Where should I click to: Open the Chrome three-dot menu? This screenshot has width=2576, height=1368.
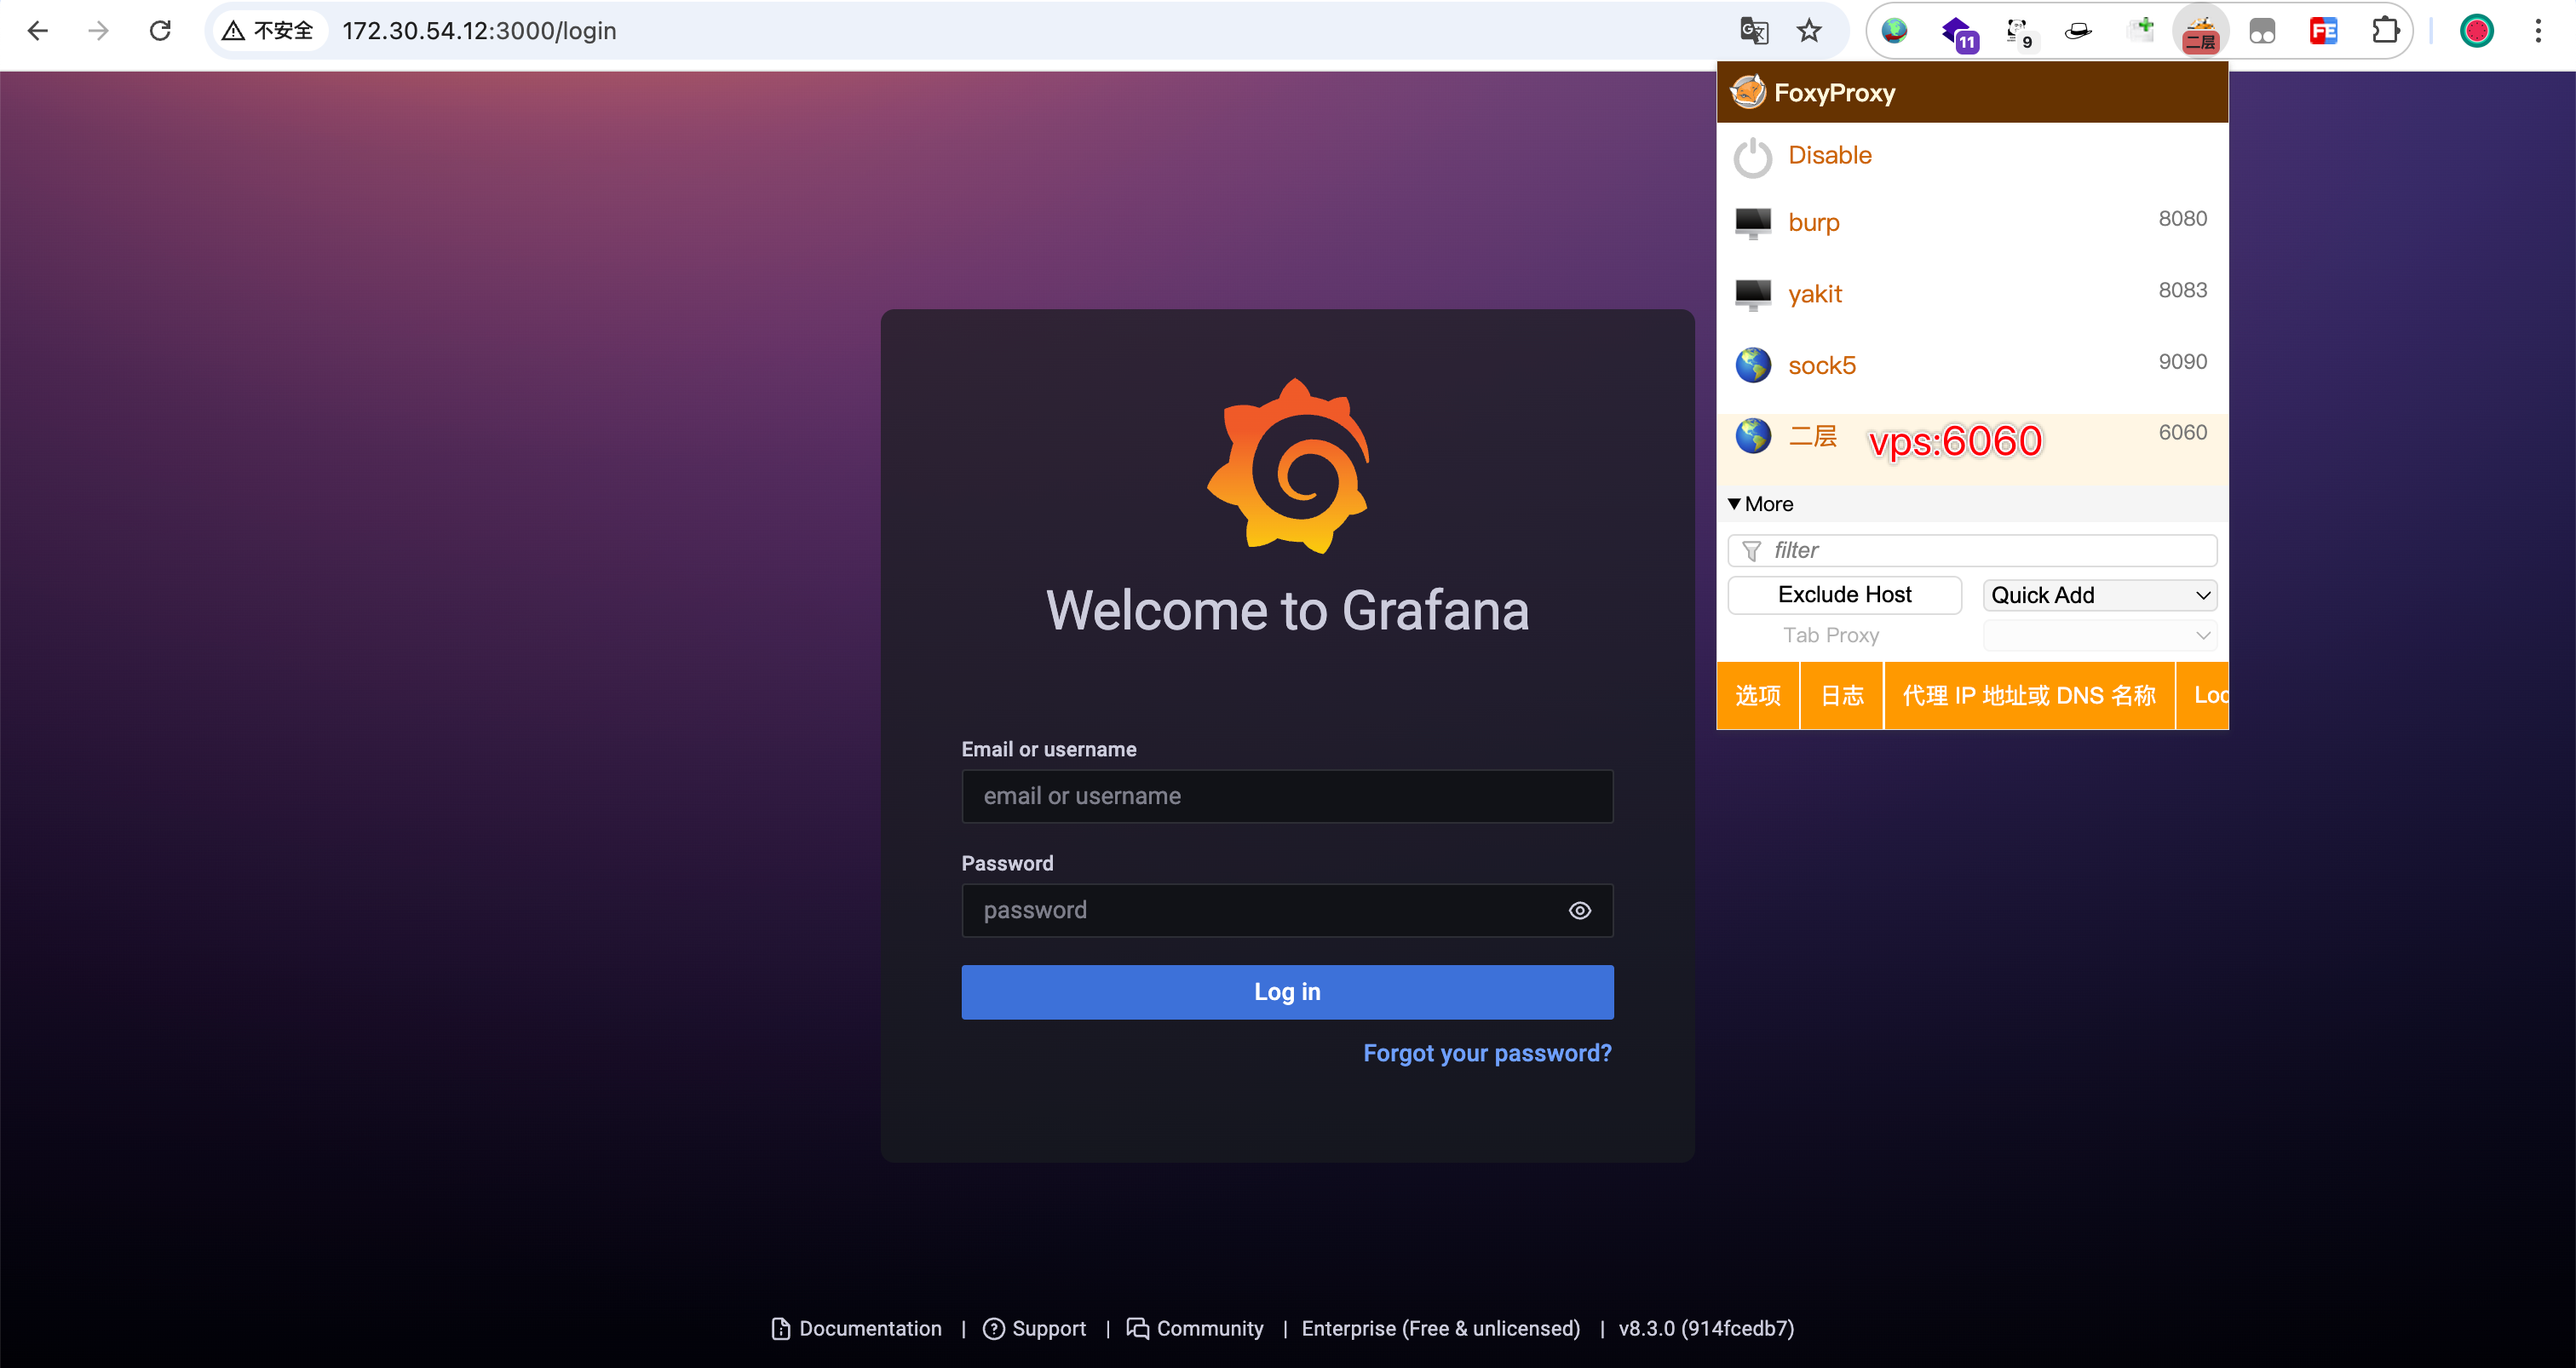point(2538,31)
